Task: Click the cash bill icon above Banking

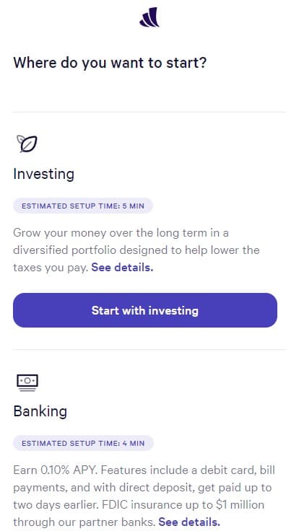Action: [27, 382]
